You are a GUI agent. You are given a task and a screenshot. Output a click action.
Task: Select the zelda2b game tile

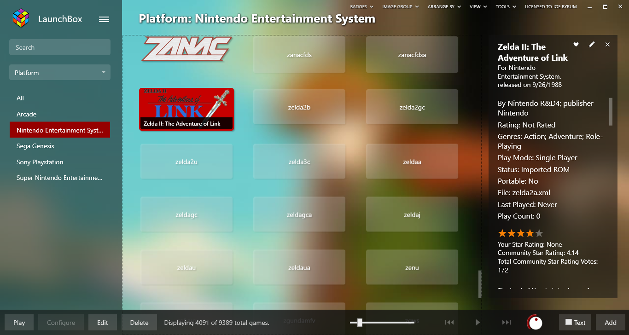(299, 107)
